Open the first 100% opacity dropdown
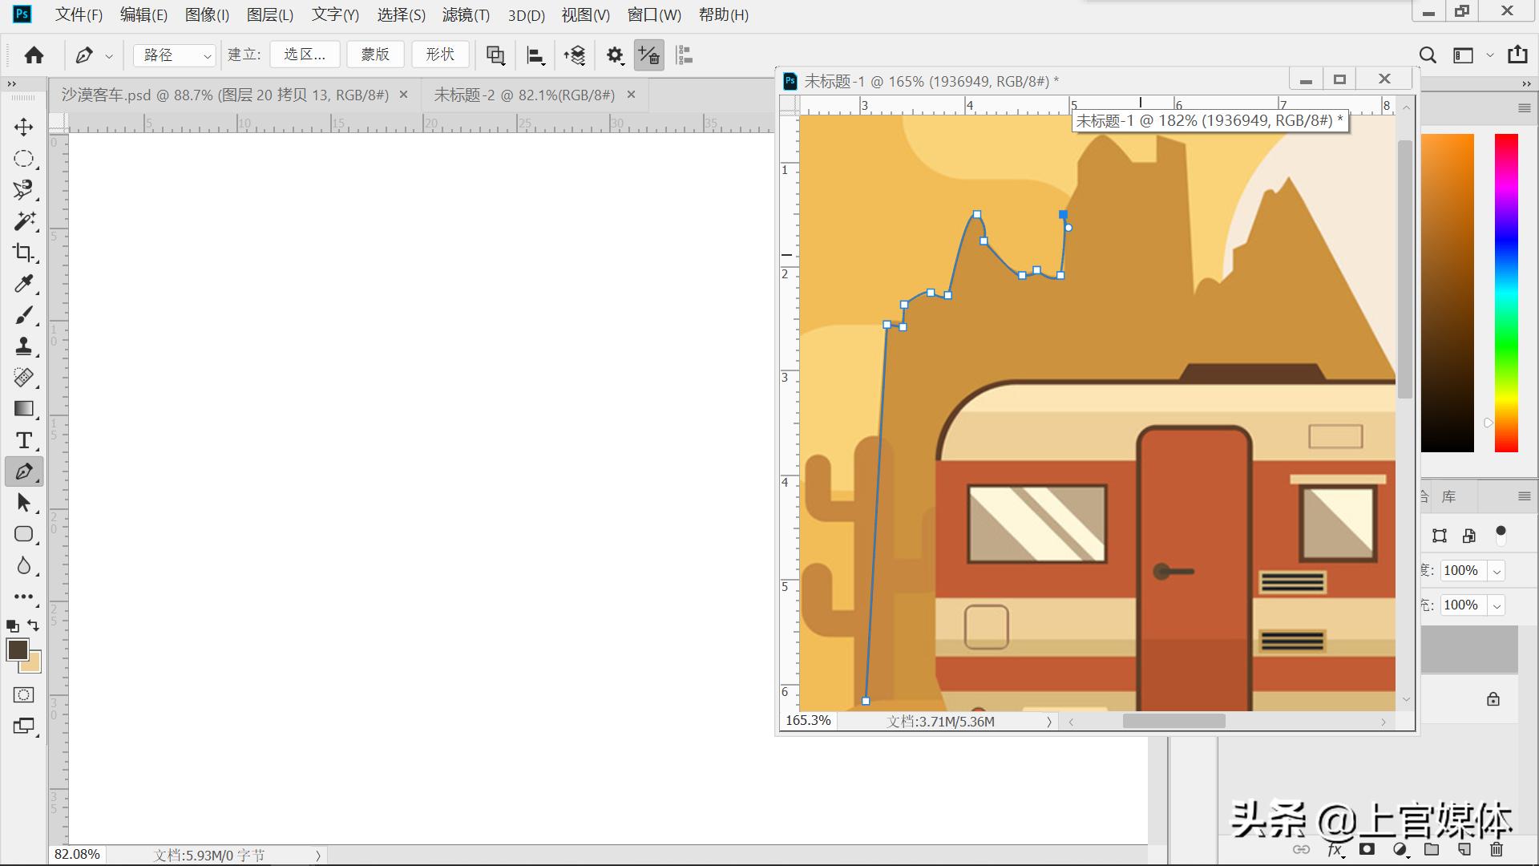1539x866 pixels. [x=1497, y=571]
